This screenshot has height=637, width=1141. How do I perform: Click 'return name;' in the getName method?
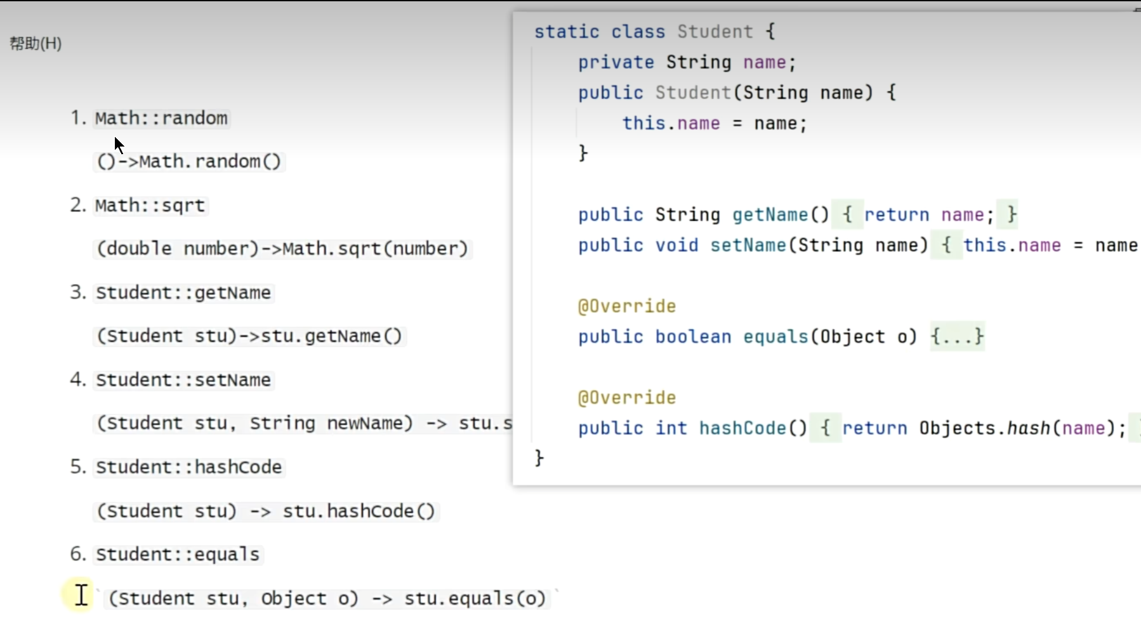[x=929, y=214]
